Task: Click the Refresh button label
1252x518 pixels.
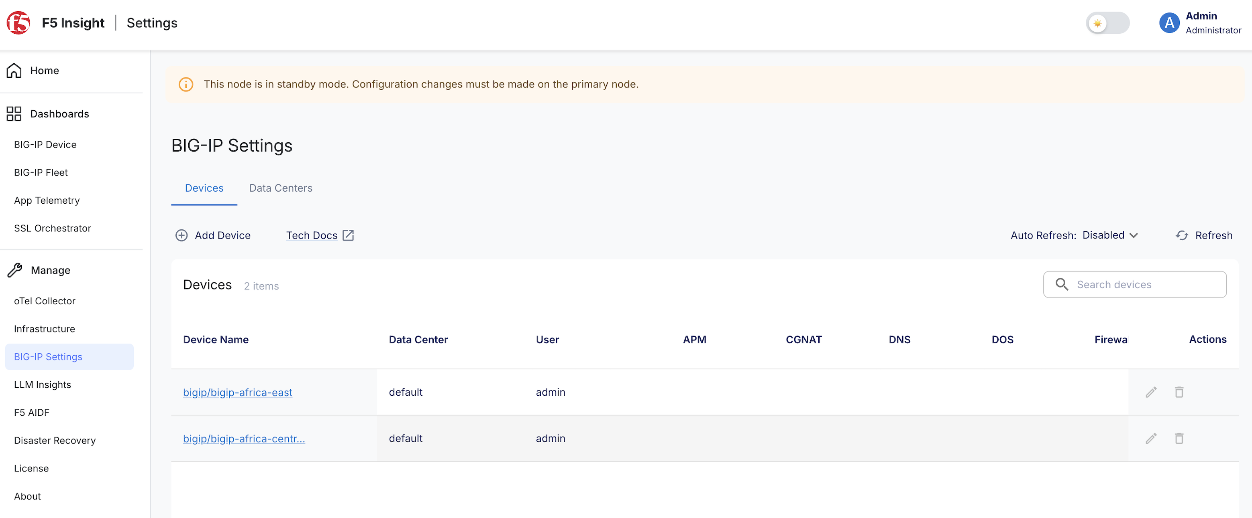Action: tap(1213, 235)
